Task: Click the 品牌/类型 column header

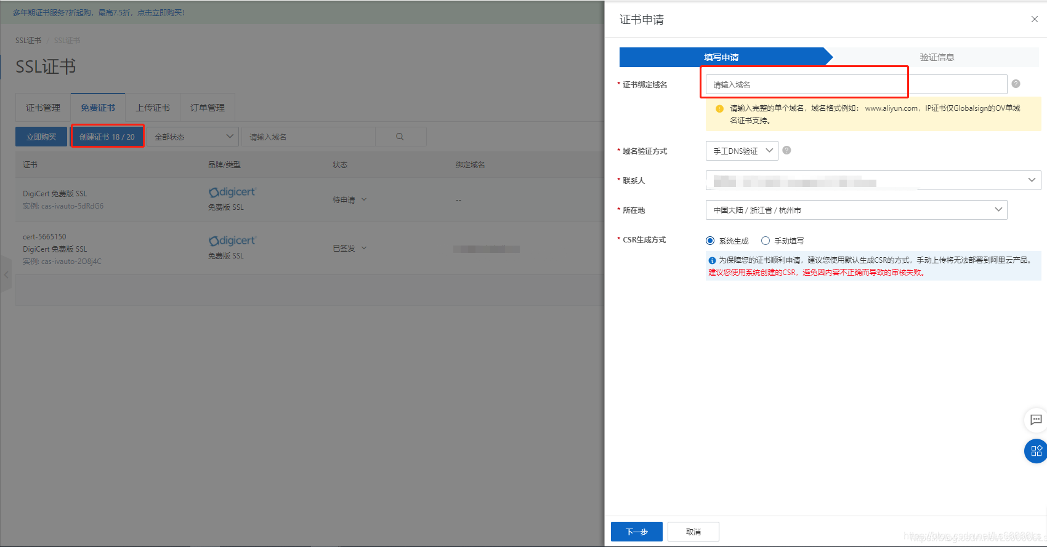Action: pyautogui.click(x=224, y=165)
